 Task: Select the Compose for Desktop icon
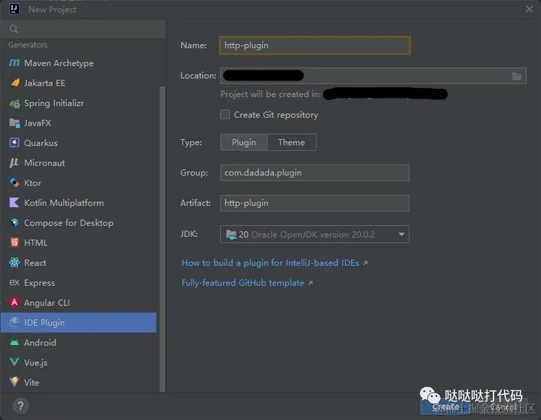click(x=14, y=222)
